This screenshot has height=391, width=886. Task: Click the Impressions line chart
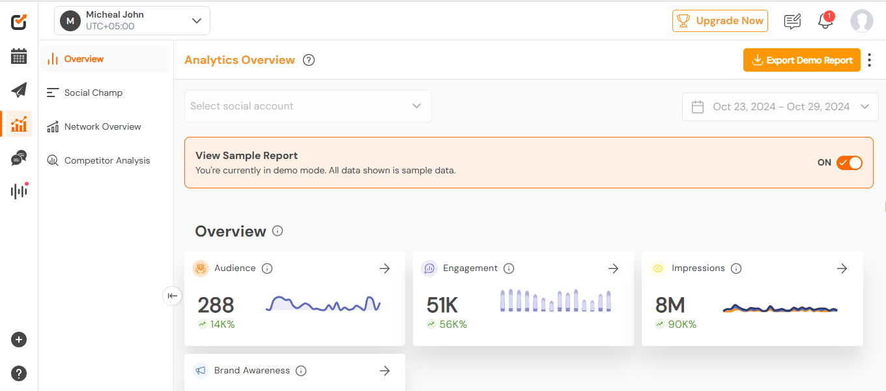coord(780,308)
